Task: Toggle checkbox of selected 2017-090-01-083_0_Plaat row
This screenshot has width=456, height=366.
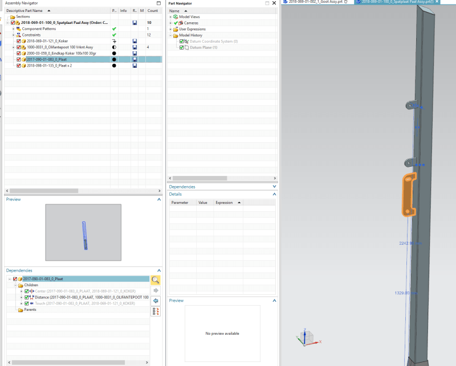Action: tap(19, 60)
